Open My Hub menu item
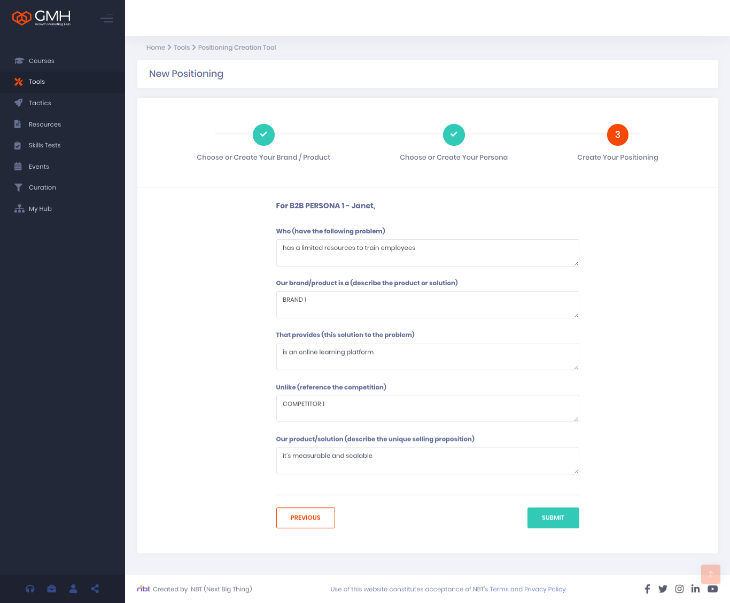730x603 pixels. coord(63,209)
